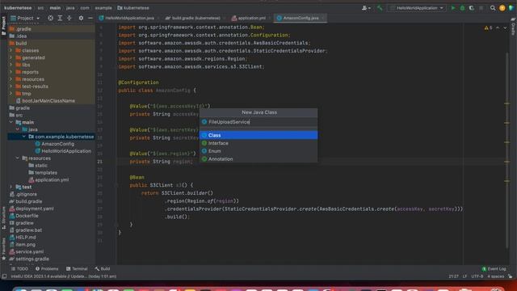Start debugging with the bug icon

[462, 8]
